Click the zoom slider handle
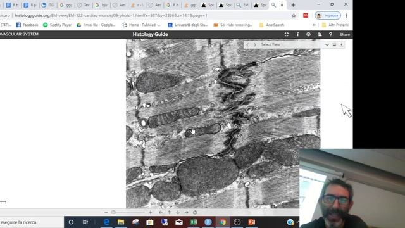 coord(113,212)
